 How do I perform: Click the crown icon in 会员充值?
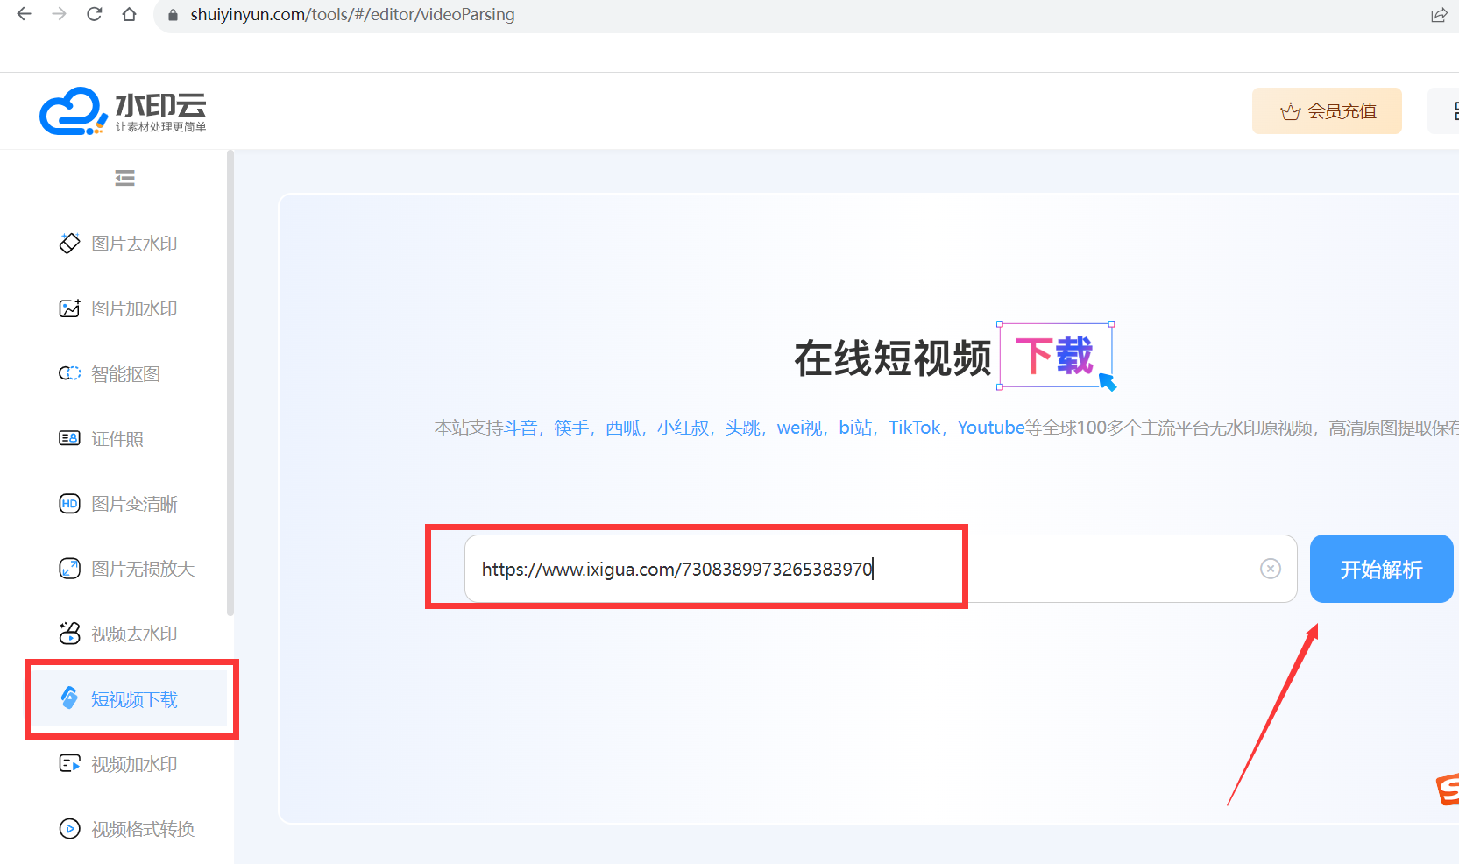1290,112
